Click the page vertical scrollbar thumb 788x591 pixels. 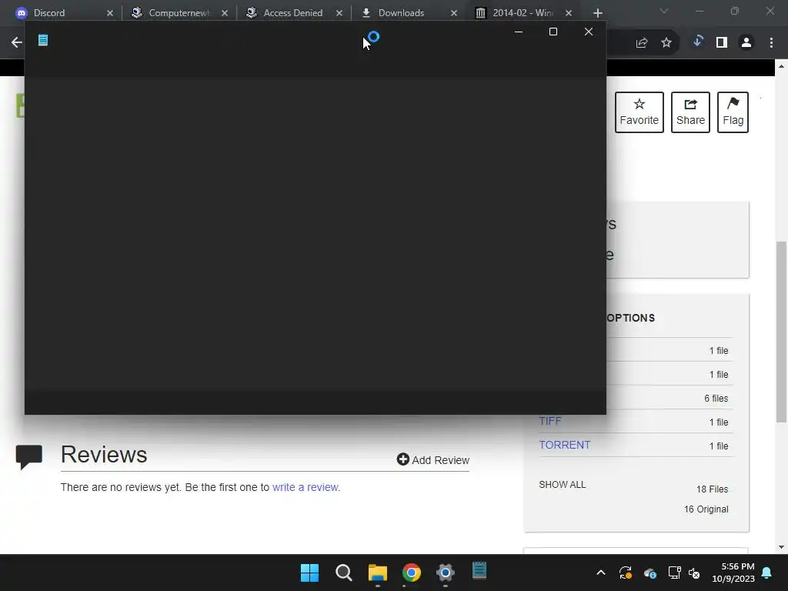(x=781, y=332)
